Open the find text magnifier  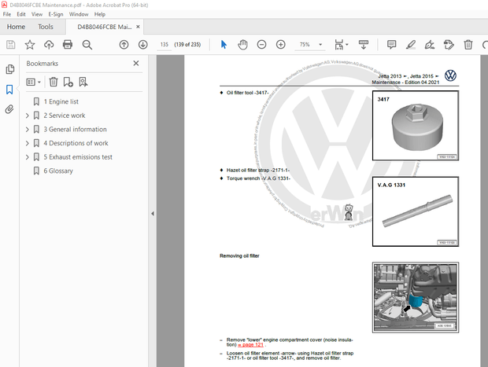click(x=87, y=45)
